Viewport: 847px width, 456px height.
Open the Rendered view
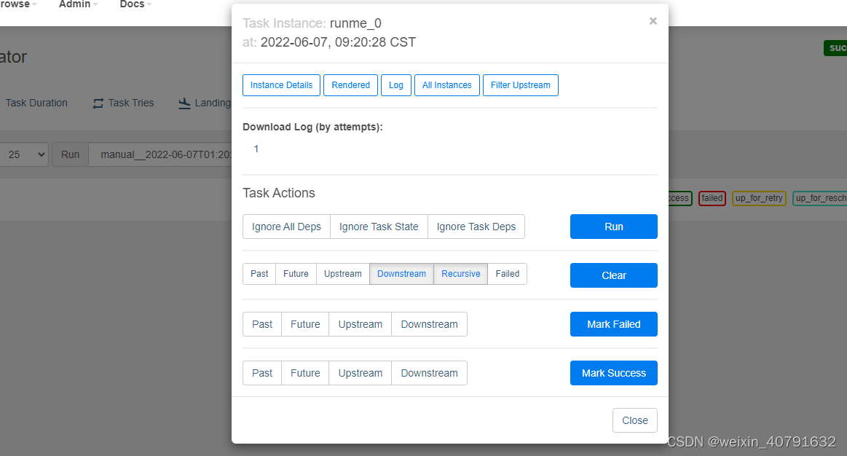350,85
